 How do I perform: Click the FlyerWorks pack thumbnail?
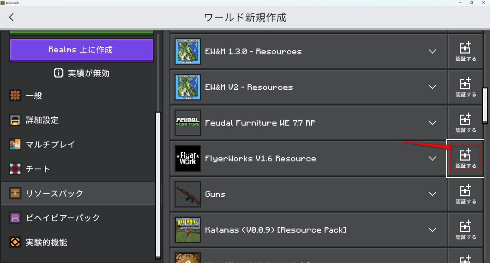coord(188,158)
